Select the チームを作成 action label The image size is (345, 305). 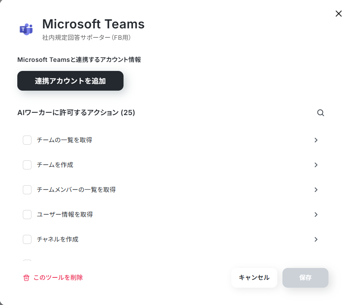coord(55,165)
